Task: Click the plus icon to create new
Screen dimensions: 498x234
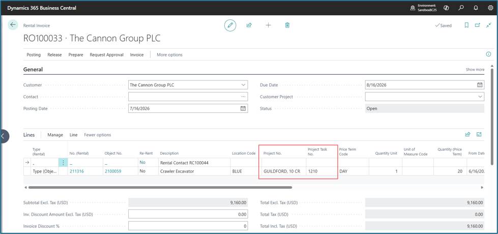Action: click(x=268, y=25)
